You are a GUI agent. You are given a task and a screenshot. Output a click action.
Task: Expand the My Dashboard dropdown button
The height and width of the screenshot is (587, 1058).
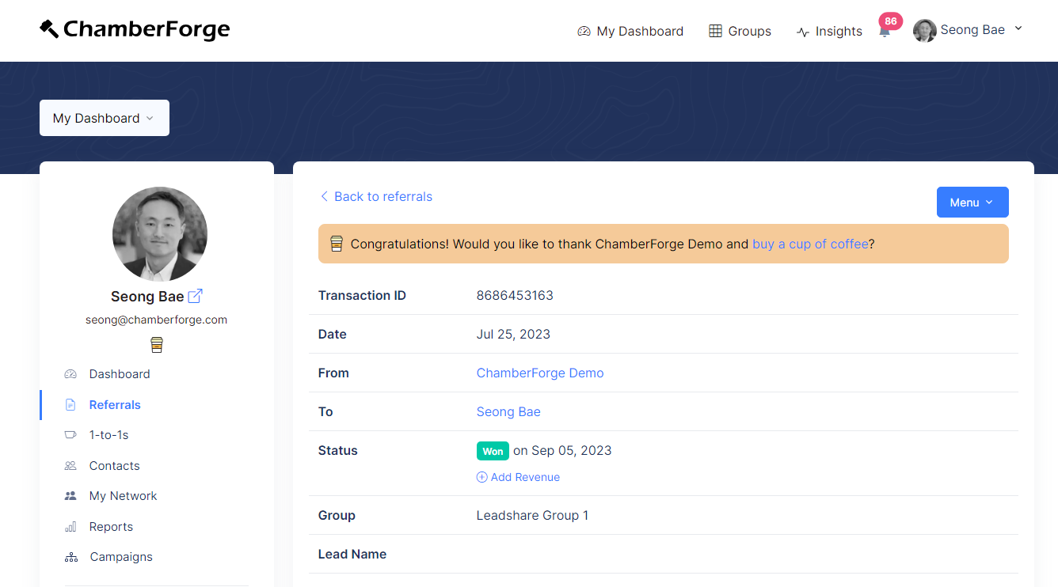tap(105, 118)
